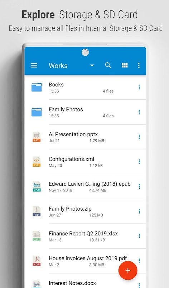Viewport: 169px width, 288px height.
Task: Open options menu for Family Photos folder
Action: tap(139, 112)
